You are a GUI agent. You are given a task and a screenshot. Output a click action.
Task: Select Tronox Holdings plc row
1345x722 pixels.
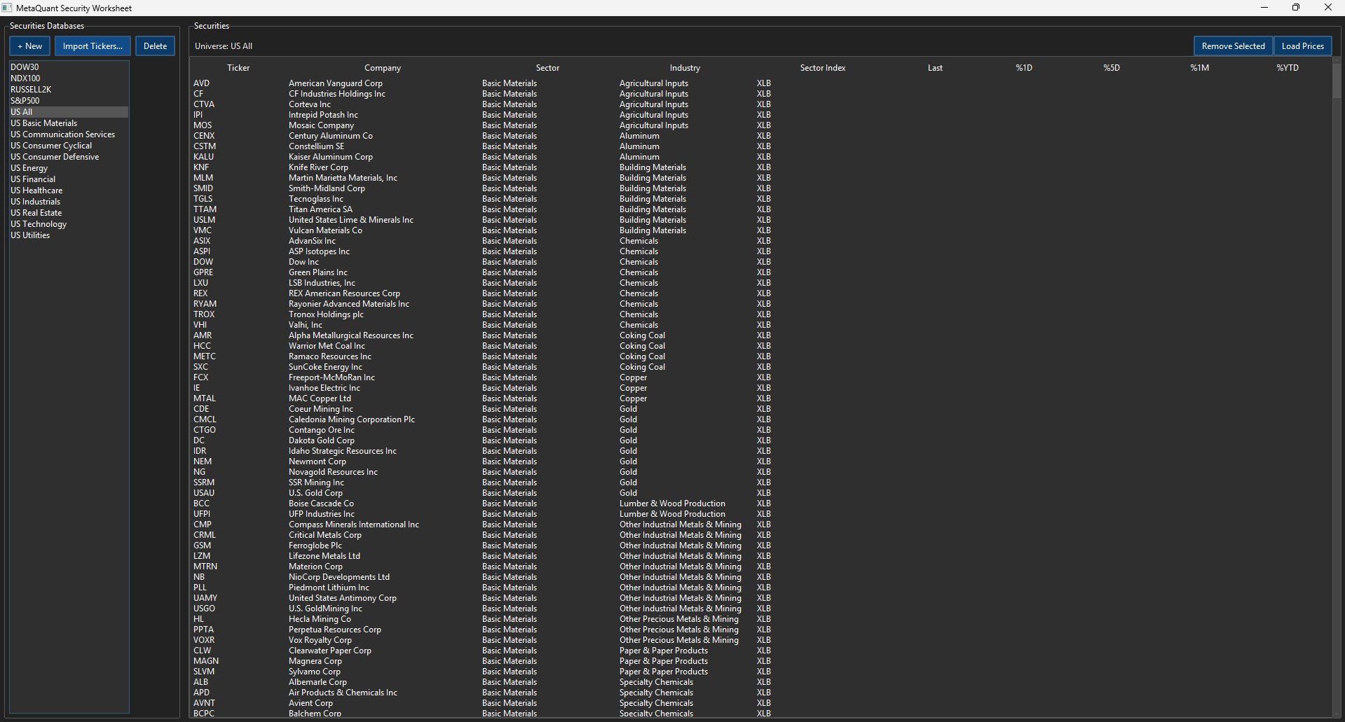(x=760, y=314)
